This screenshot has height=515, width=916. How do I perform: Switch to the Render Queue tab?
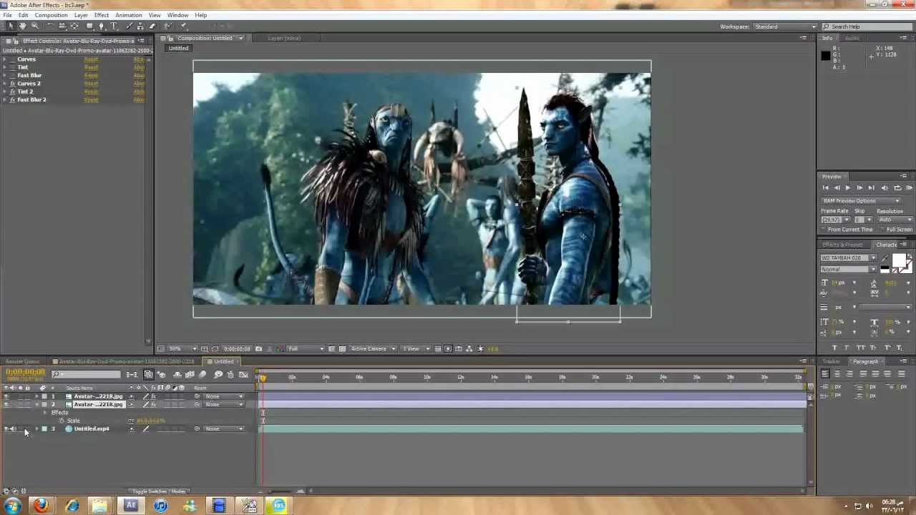(23, 362)
